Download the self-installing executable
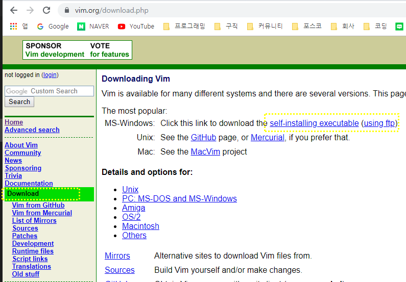Image resolution: width=406 pixels, height=282 pixels. (314, 123)
